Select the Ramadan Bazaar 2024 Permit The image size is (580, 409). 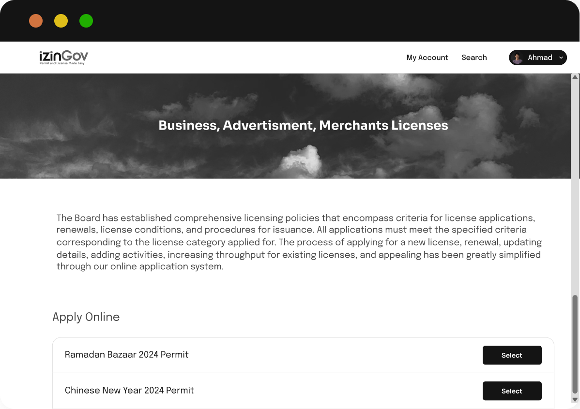coord(512,355)
